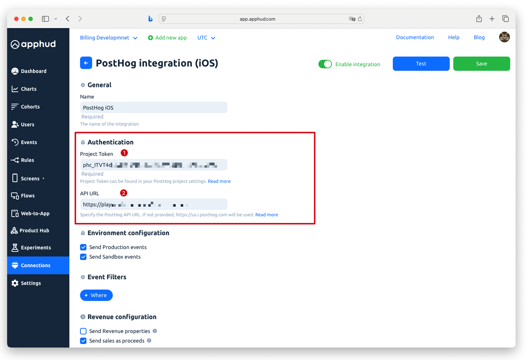This screenshot has width=528, height=360.
Task: Toggle the Safari sidebar panel
Action: (x=45, y=19)
